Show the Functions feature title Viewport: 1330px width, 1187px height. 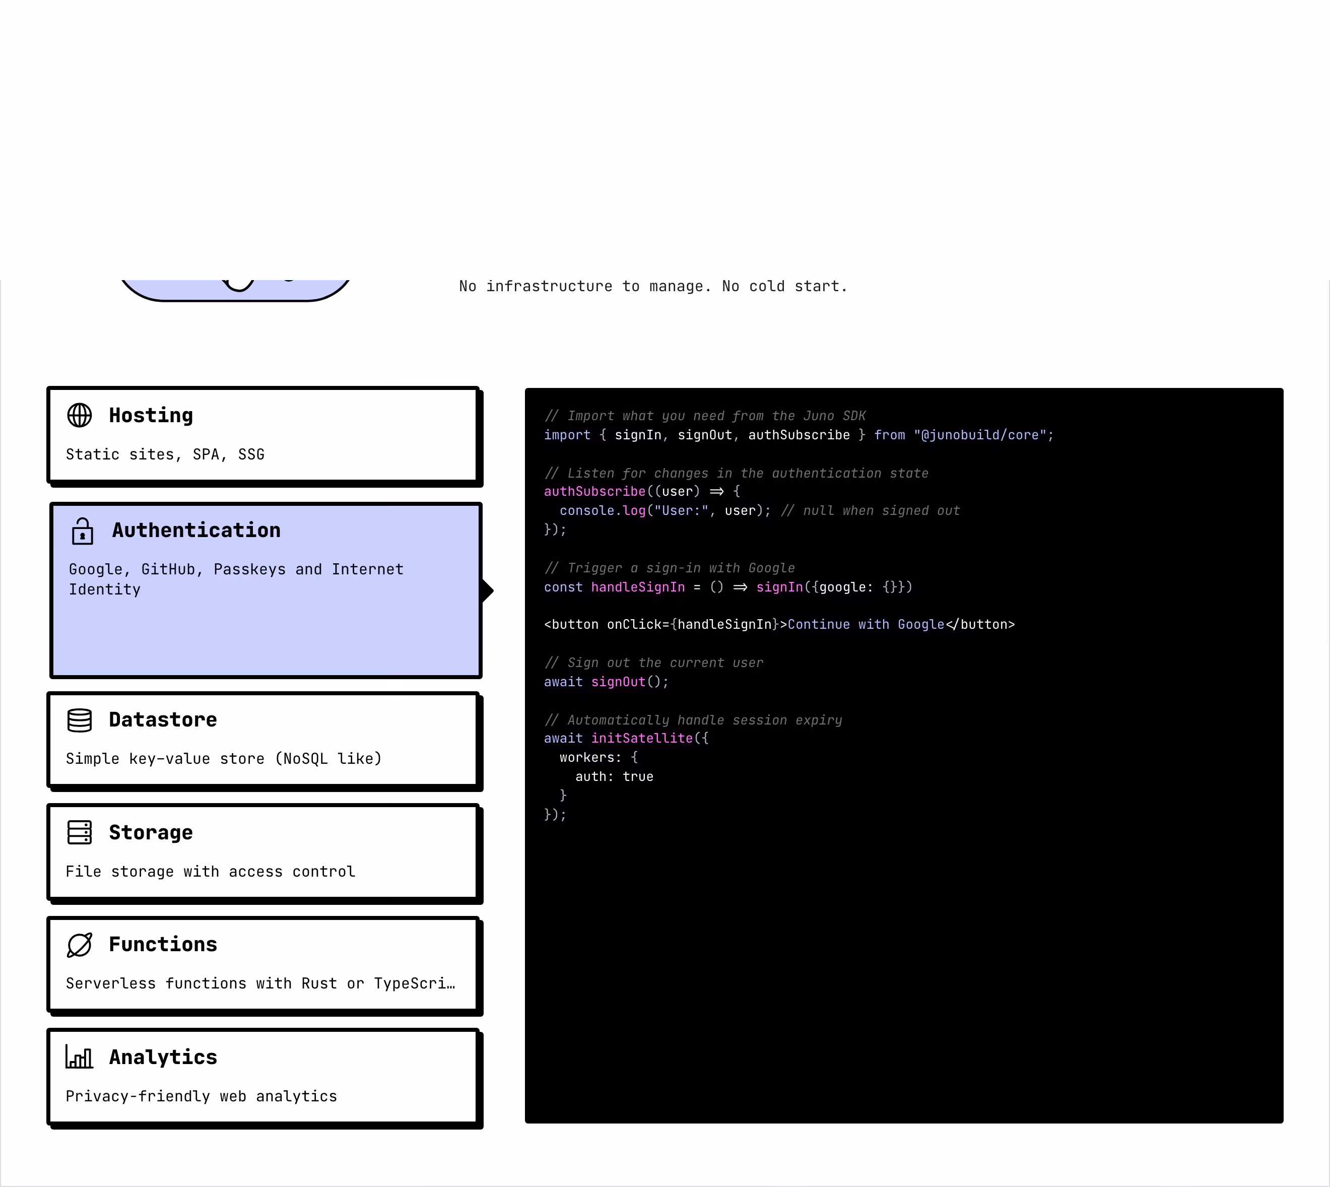[163, 944]
